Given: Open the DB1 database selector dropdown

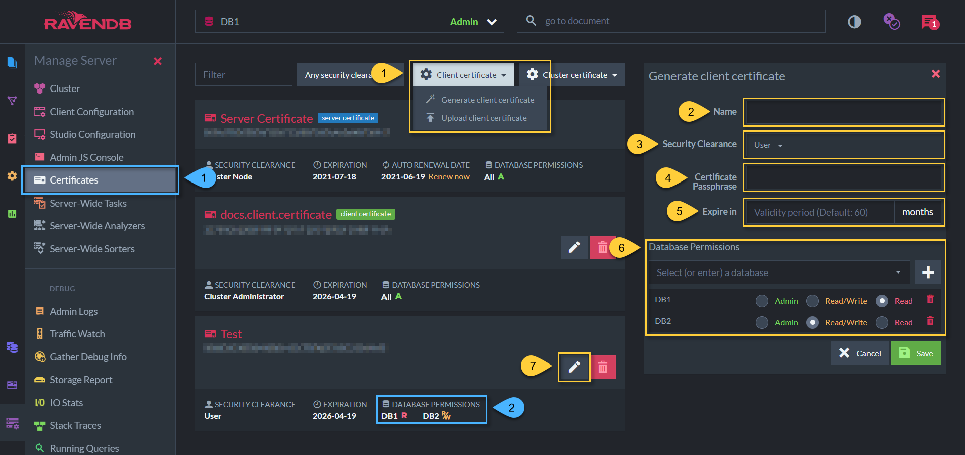Looking at the screenshot, I should pos(349,22).
